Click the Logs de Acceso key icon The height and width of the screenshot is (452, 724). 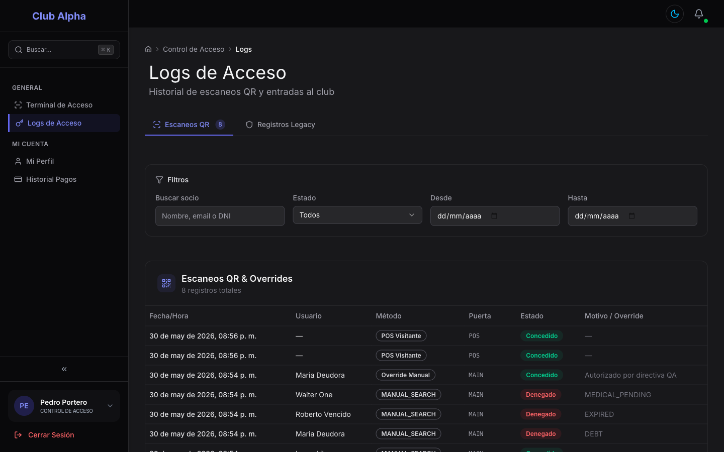(20, 123)
